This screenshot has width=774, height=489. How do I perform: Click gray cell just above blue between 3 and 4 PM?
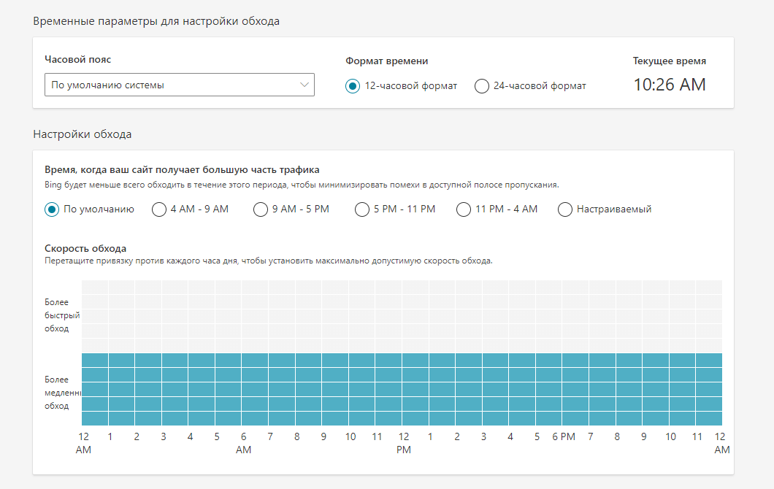[495, 345]
